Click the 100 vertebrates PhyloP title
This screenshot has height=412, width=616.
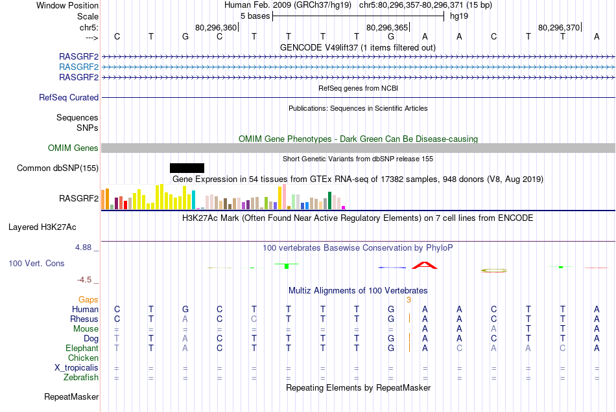pyautogui.click(x=358, y=247)
